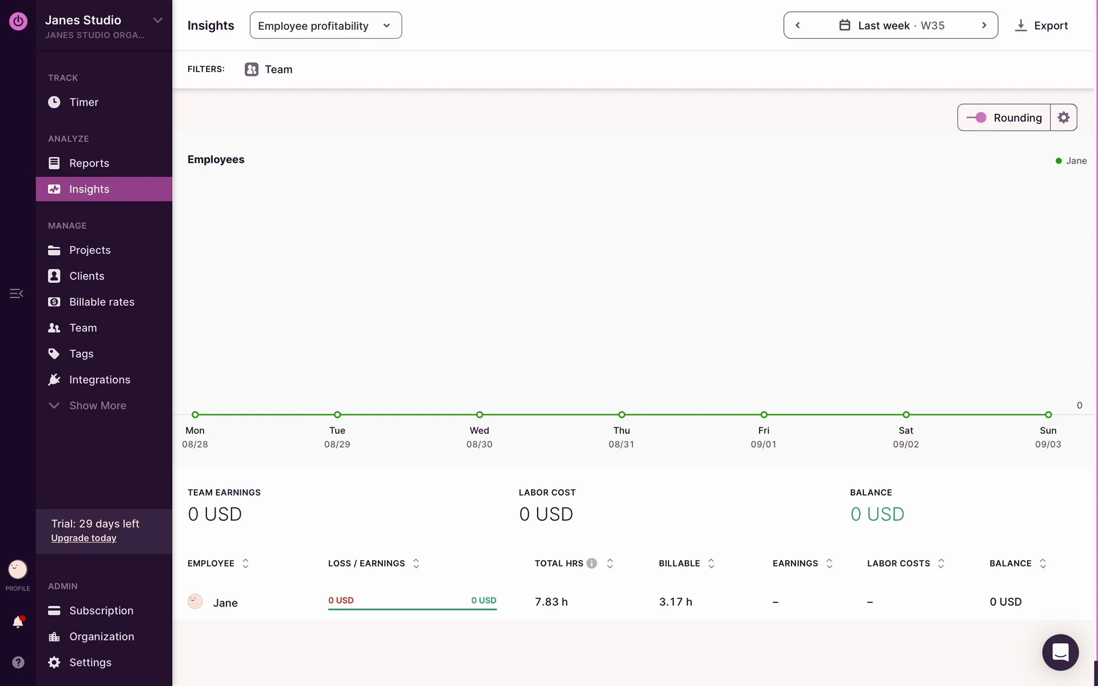This screenshot has width=1098, height=686.
Task: Click the notifications bell icon
Action: 18,622
